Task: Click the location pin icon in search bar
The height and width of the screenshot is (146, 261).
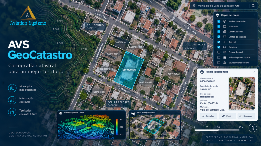Action: [194, 6]
